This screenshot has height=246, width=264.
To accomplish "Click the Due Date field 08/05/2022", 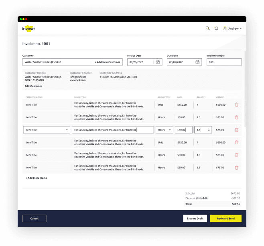I will pyautogui.click(x=185, y=62).
